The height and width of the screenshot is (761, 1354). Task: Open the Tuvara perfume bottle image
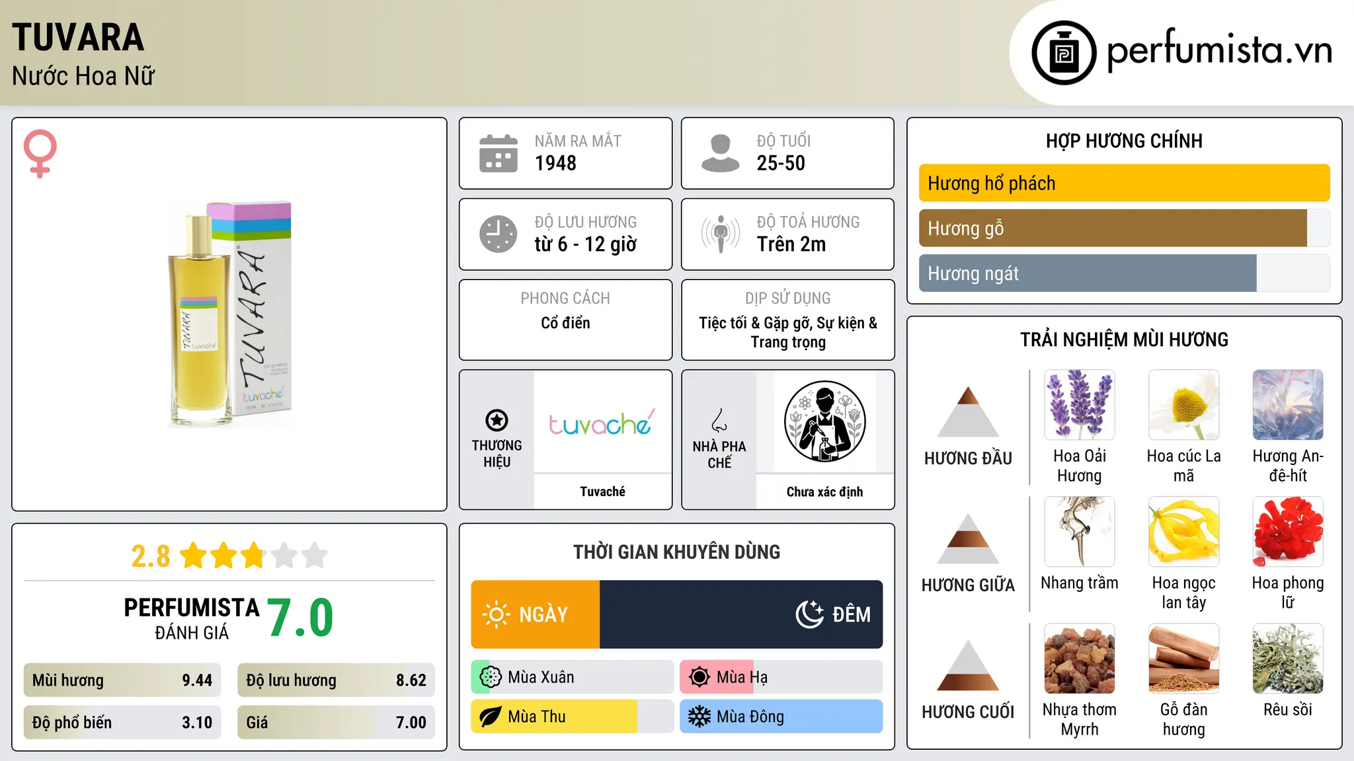click(x=229, y=314)
